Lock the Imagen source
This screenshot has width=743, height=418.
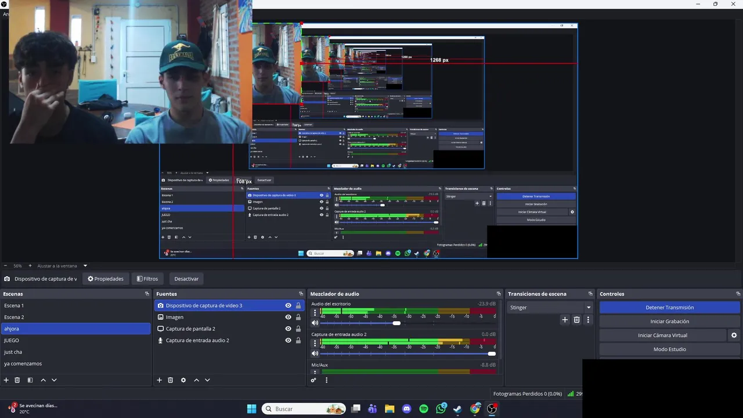pos(298,317)
